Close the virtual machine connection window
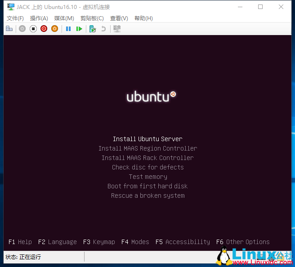The image size is (295, 267). (x=281, y=7)
